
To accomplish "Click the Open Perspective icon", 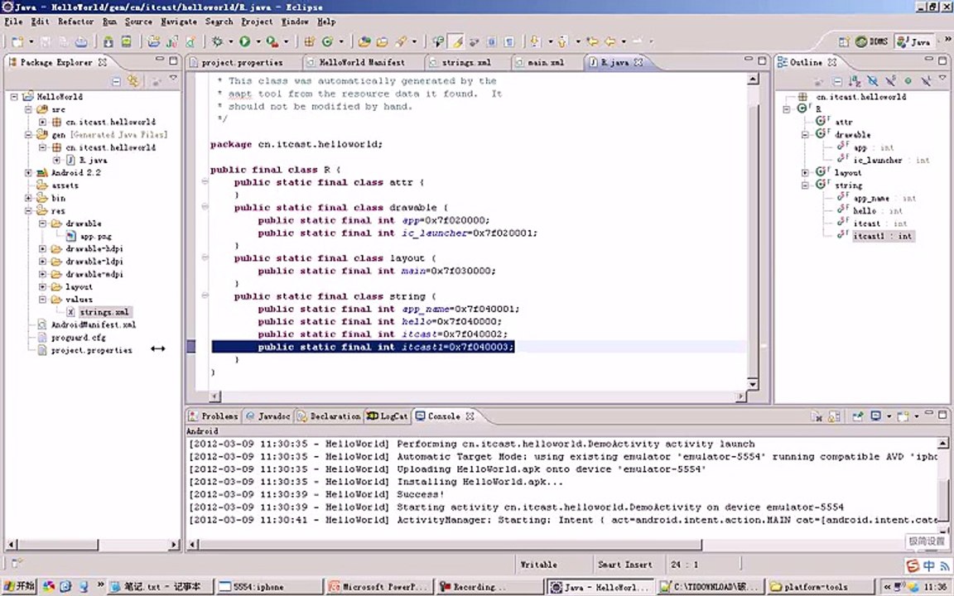I will click(x=844, y=41).
